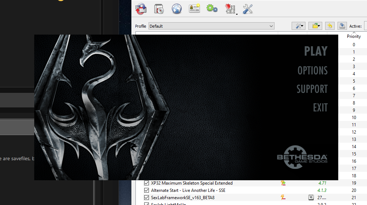Click SUPPORT in the Skyrim launcher
The image size is (367, 205).
(x=312, y=89)
